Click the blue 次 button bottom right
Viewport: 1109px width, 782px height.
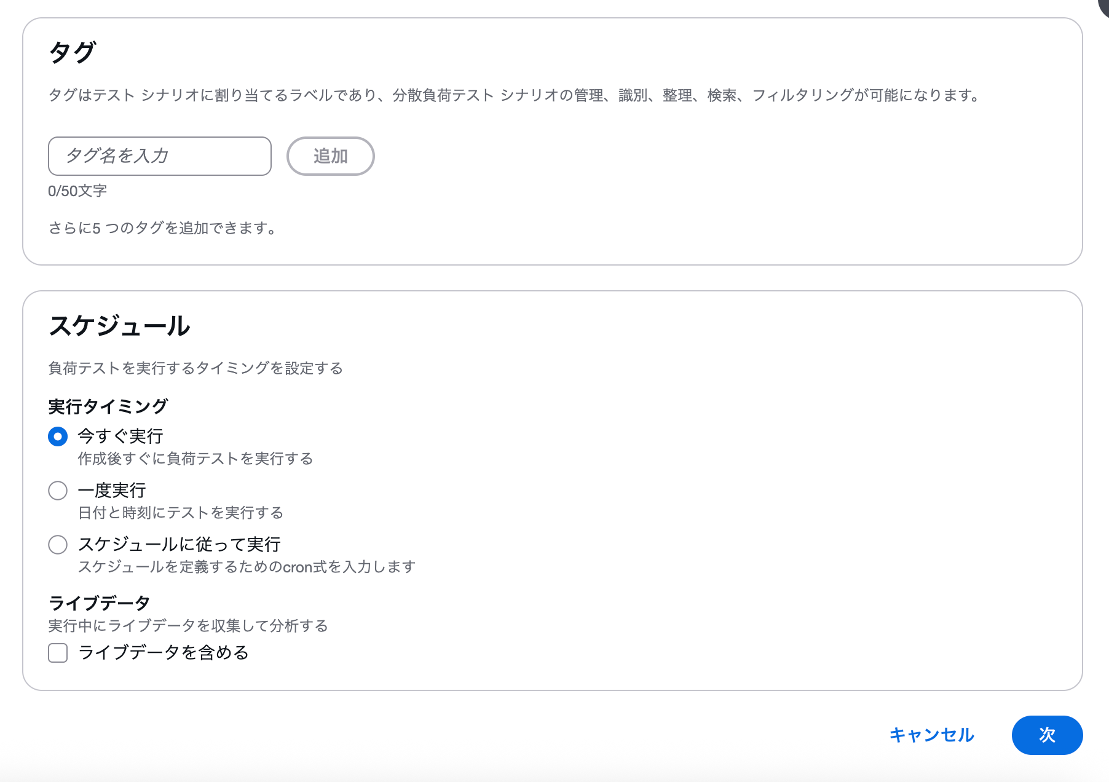[1047, 735]
